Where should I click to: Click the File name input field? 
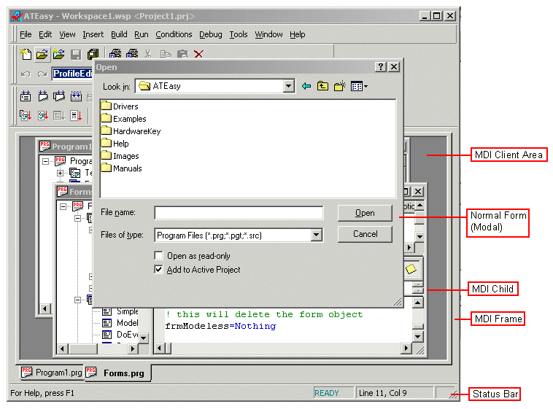(239, 213)
